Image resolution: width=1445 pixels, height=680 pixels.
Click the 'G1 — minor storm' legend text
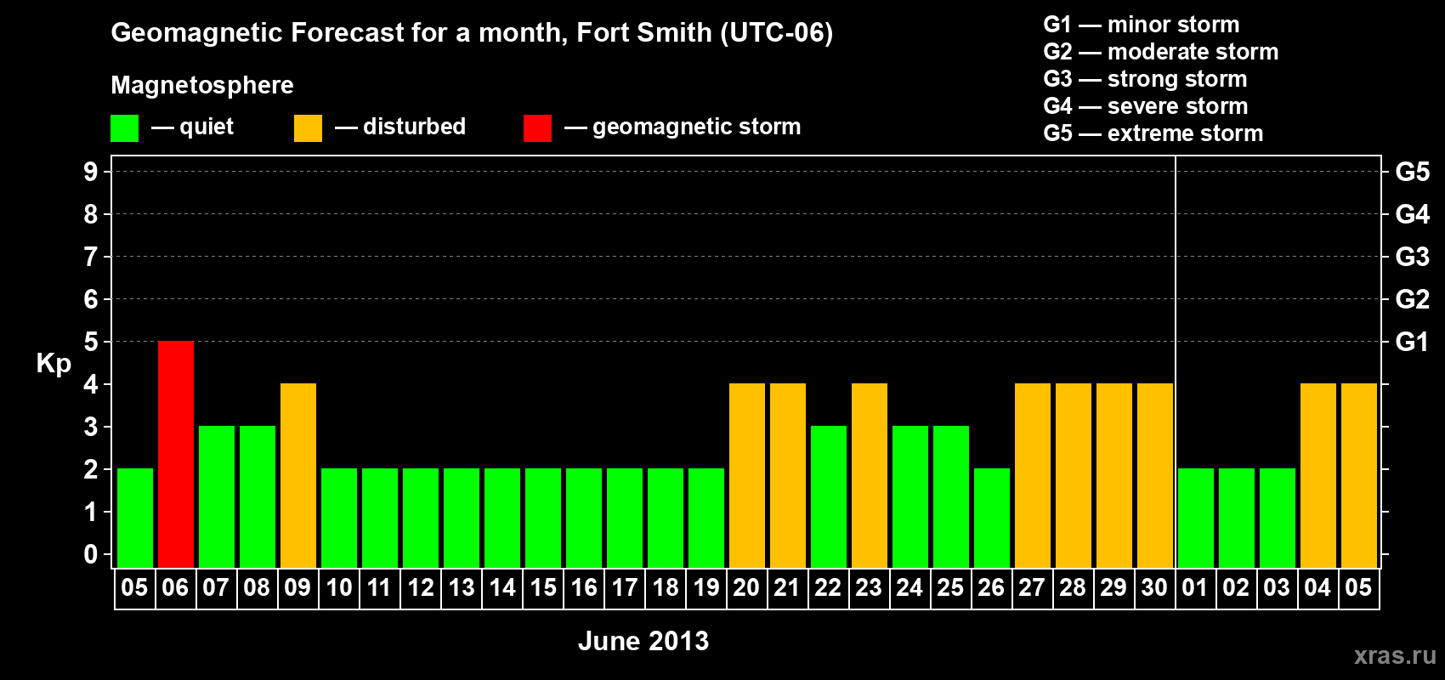pyautogui.click(x=1142, y=25)
